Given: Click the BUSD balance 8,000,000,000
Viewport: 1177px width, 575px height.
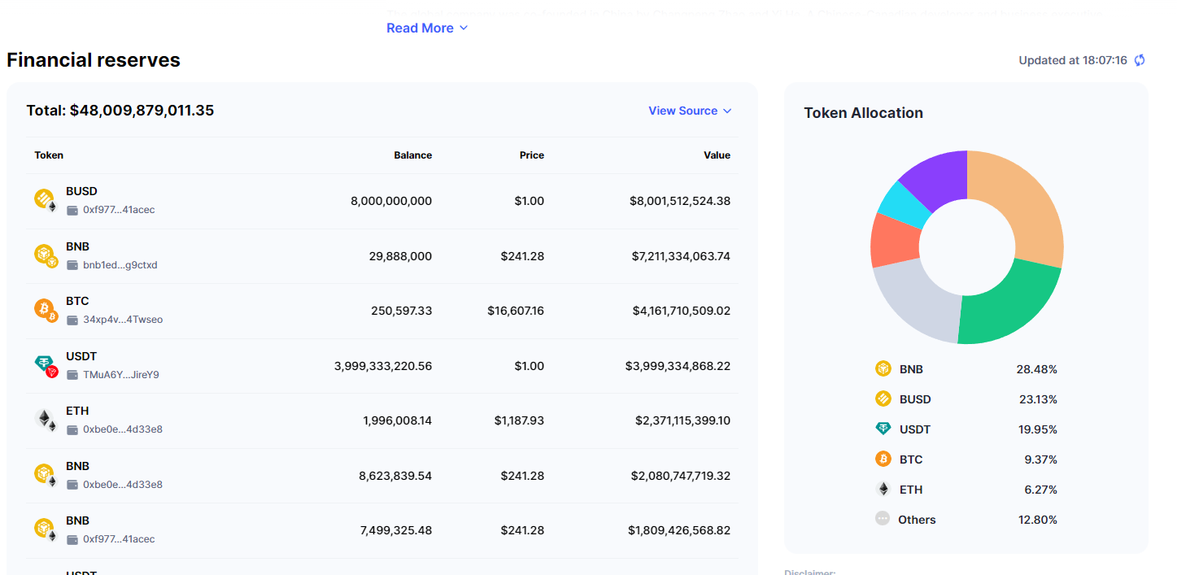Looking at the screenshot, I should point(391,201).
